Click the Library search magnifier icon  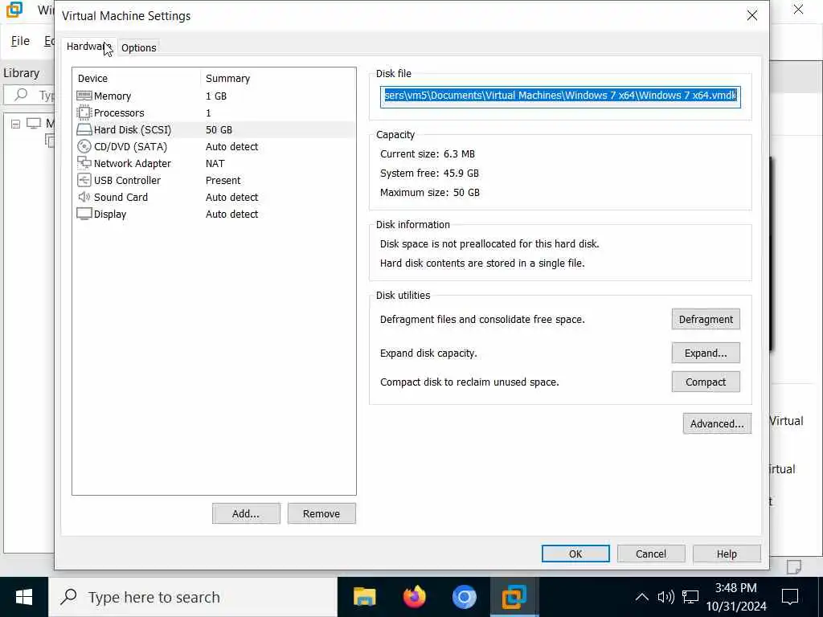[21, 95]
